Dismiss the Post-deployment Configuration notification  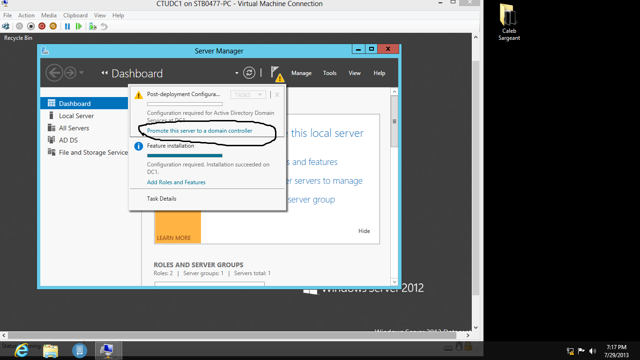coord(277,95)
